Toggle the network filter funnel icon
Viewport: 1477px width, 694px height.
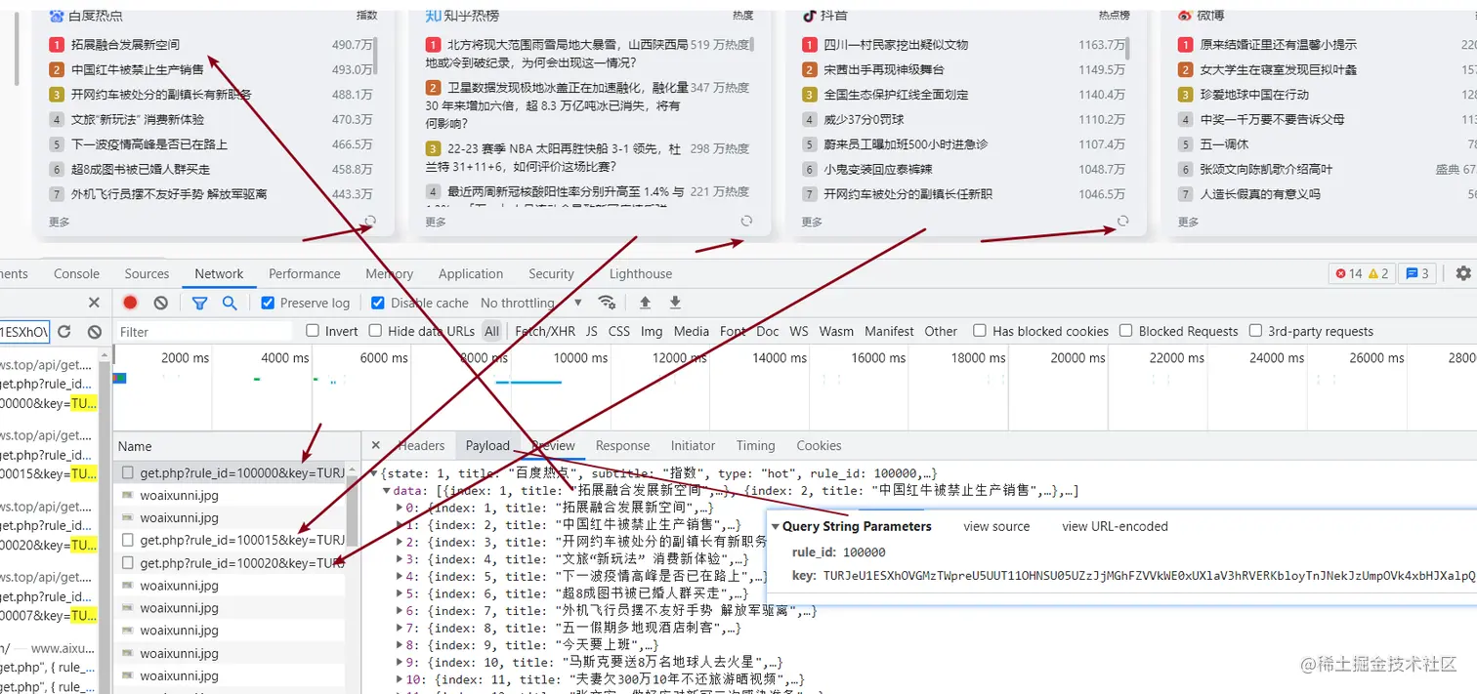[199, 303]
